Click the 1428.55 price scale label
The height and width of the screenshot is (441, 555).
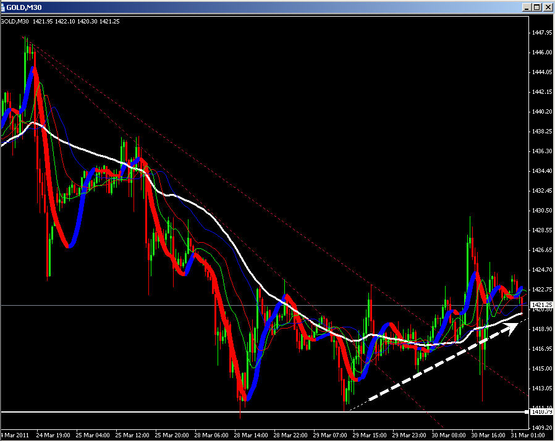pos(542,230)
